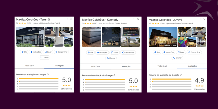The height and width of the screenshot is (109, 218).
Task: Open the three-dot menu on Tarumã card
Action: coord(67,19)
